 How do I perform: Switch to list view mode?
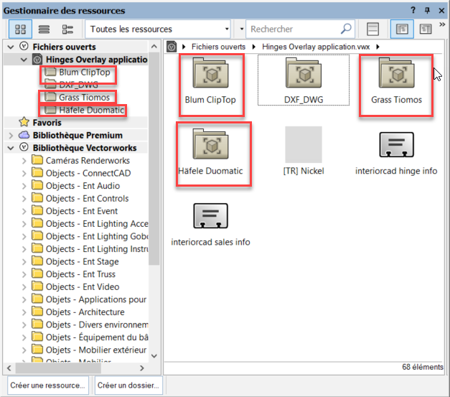click(x=44, y=29)
